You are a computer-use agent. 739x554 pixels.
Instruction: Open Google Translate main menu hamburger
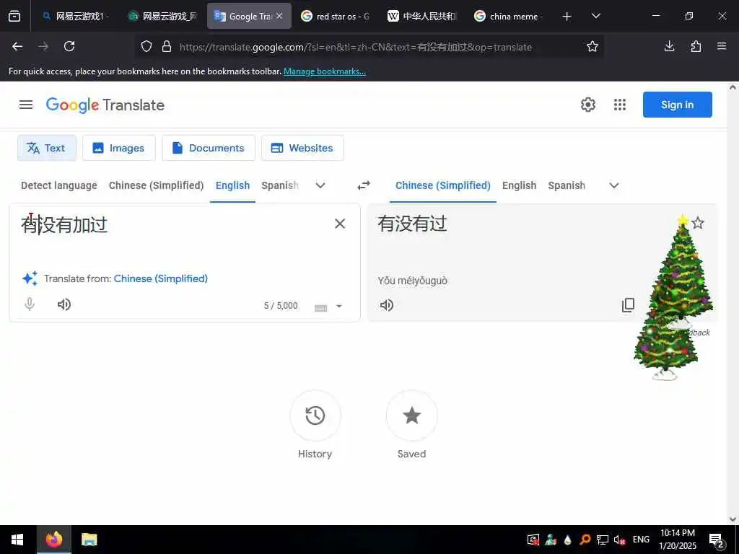[26, 105]
